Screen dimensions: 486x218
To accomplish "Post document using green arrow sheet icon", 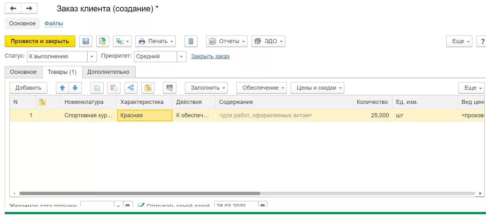I will point(103,41).
